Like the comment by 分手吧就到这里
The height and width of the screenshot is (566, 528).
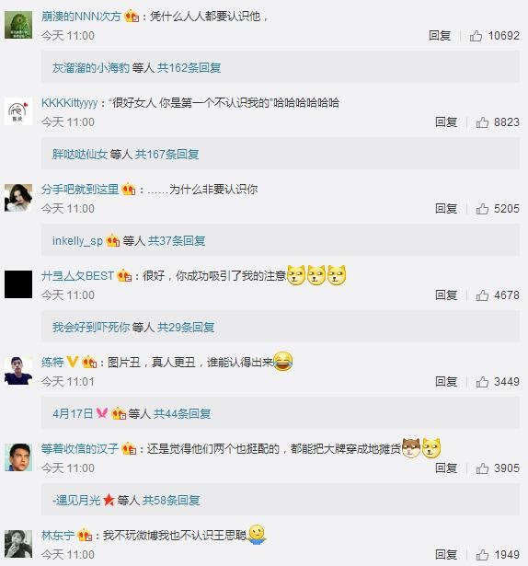[x=482, y=209]
